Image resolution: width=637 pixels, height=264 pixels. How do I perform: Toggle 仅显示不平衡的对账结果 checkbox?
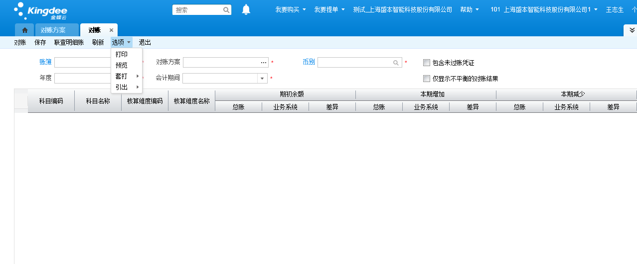click(426, 79)
